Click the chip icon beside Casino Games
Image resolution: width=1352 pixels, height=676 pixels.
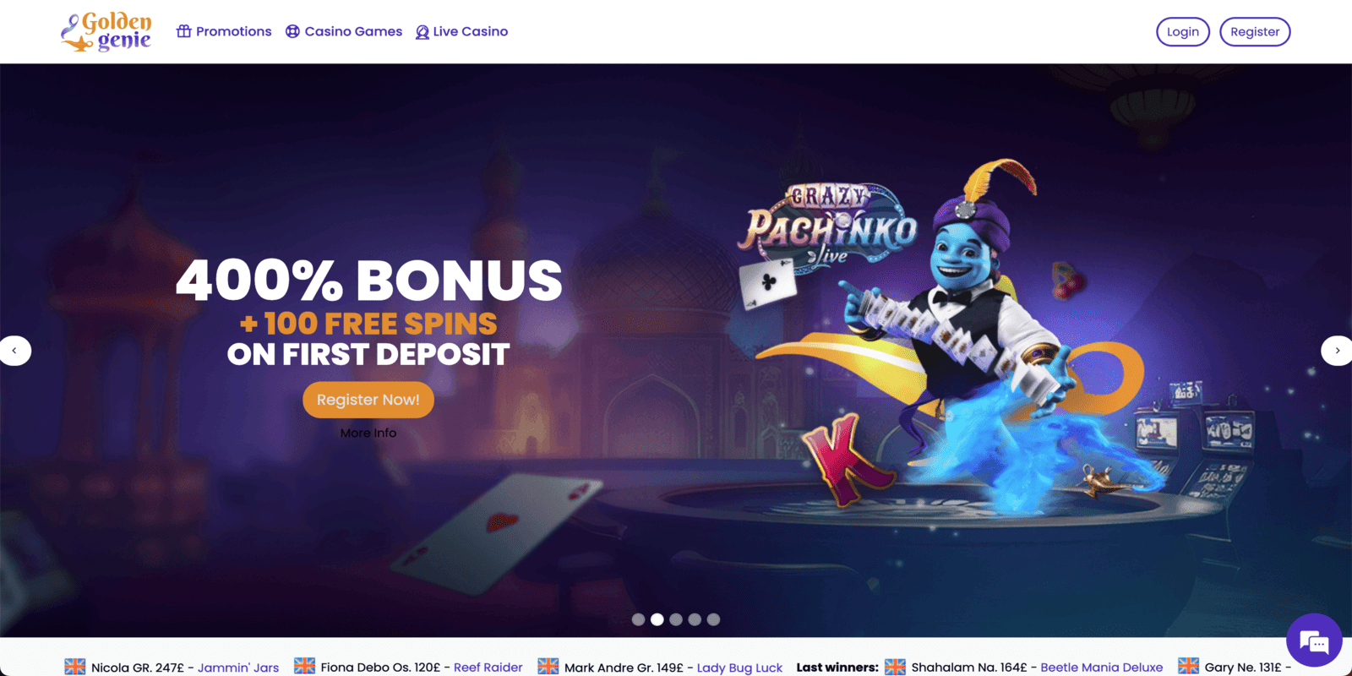pos(292,31)
